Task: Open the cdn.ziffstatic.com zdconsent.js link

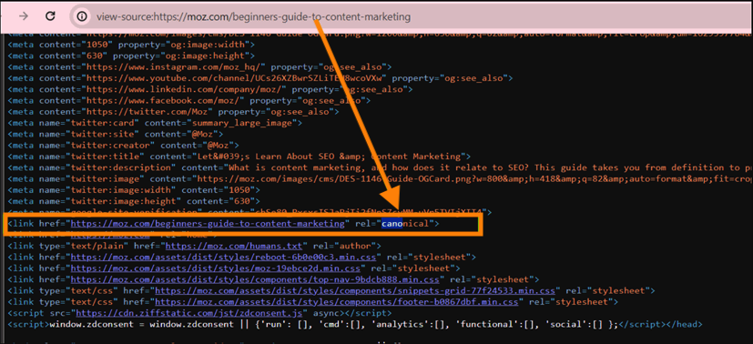Action: click(x=188, y=313)
